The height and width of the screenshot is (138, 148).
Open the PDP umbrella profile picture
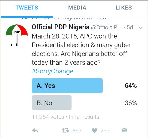point(17,35)
